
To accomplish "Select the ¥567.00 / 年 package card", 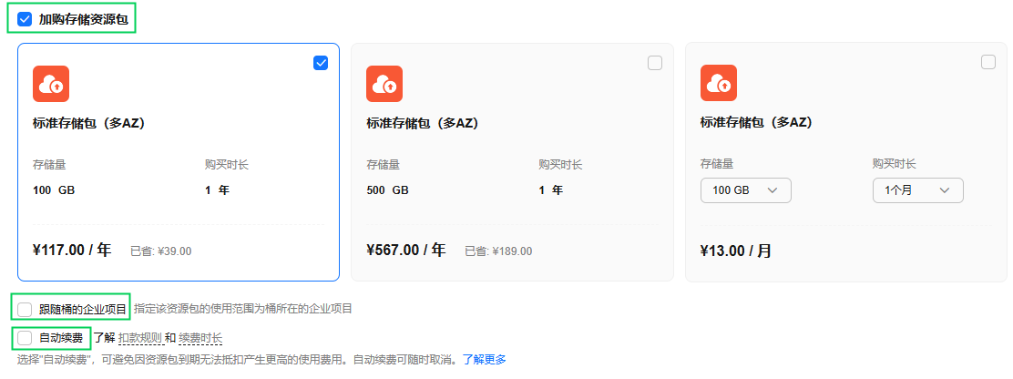I will pyautogui.click(x=512, y=162).
